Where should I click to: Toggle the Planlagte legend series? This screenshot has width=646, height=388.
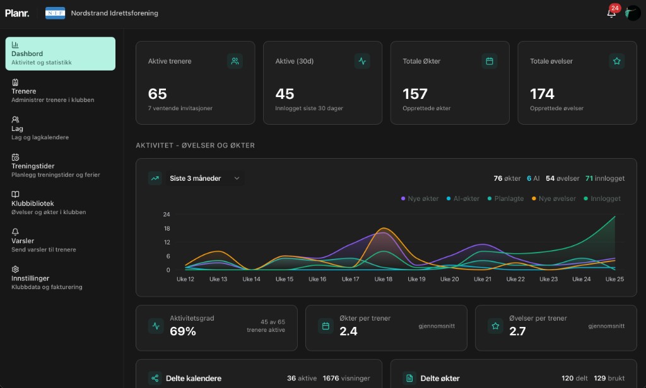tap(505, 198)
